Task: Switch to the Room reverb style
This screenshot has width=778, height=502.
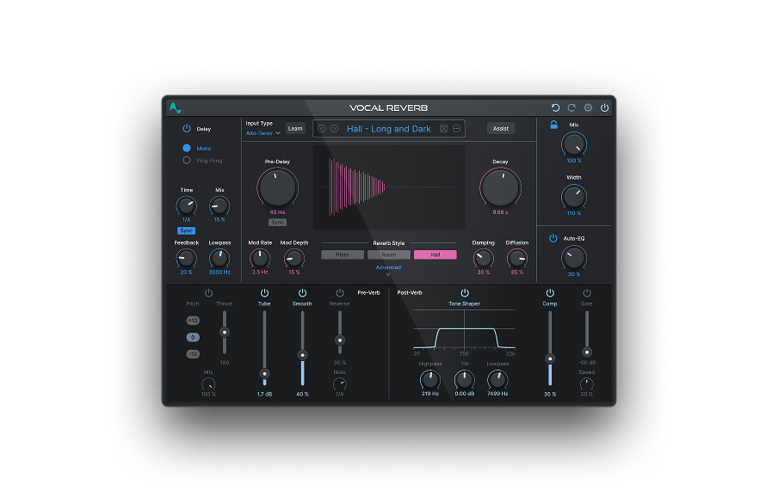Action: point(389,254)
